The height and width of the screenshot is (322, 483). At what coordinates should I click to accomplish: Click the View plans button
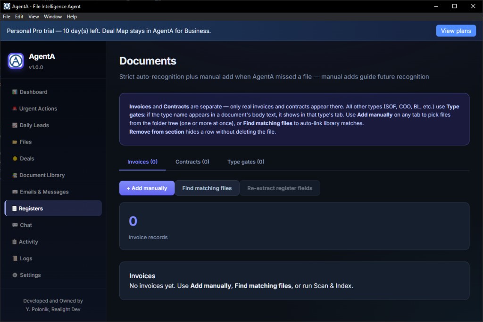pyautogui.click(x=456, y=31)
